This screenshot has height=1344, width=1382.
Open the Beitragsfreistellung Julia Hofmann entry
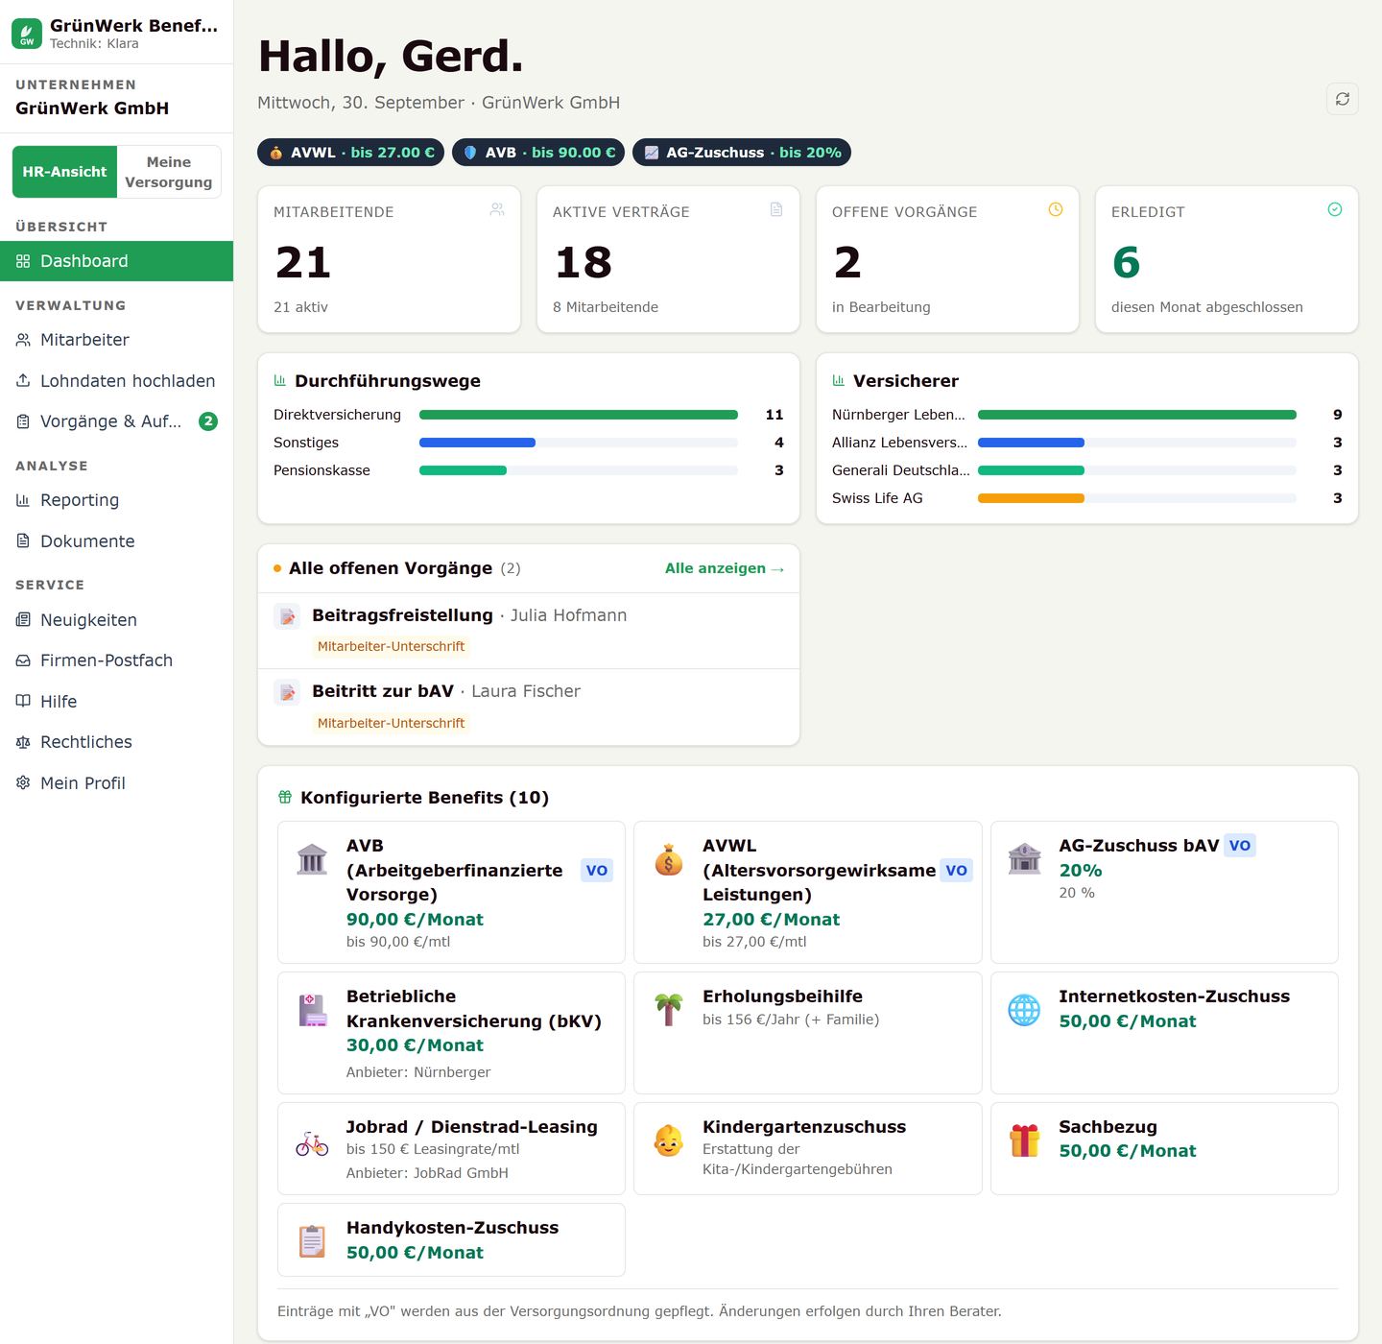[529, 631]
